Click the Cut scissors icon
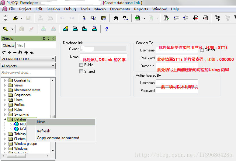The height and width of the screenshot is (161, 236). click(x=84, y=18)
